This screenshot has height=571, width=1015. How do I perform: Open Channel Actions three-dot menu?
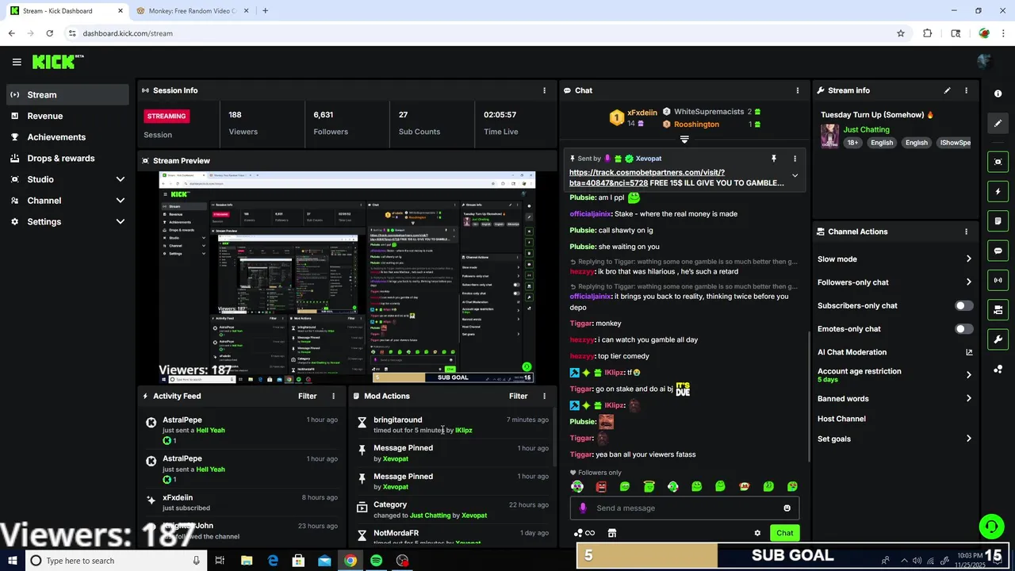(x=966, y=232)
